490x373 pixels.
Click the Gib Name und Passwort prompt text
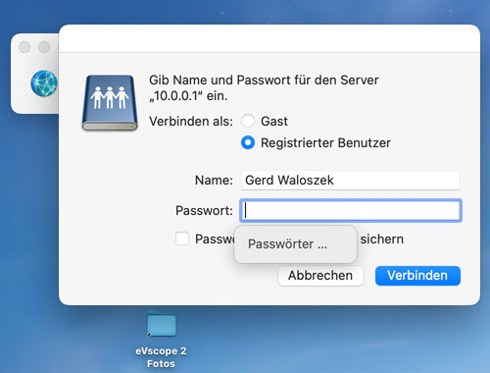click(264, 88)
